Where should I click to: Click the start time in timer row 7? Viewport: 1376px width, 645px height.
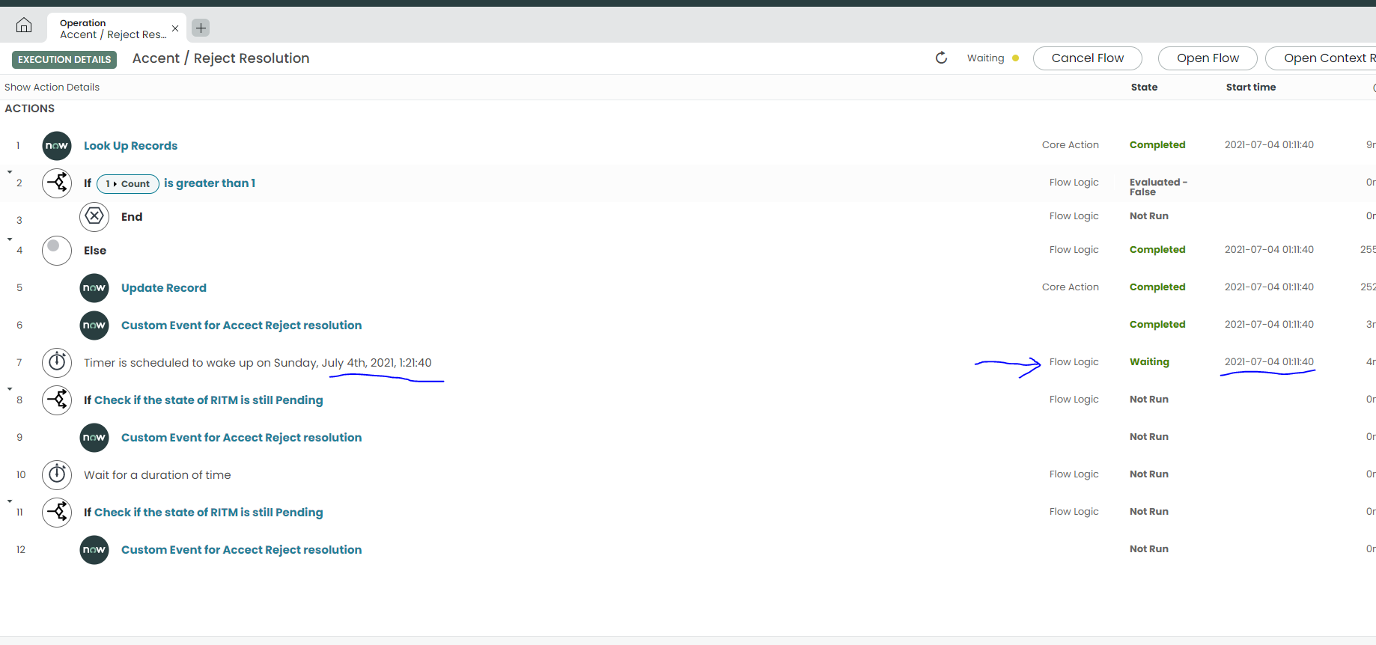click(1269, 362)
